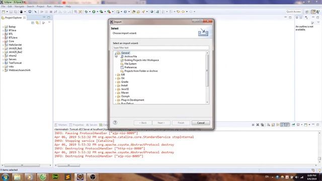Expand the Gradle folder
The width and height of the screenshot is (322, 181).
[x=116, y=82]
